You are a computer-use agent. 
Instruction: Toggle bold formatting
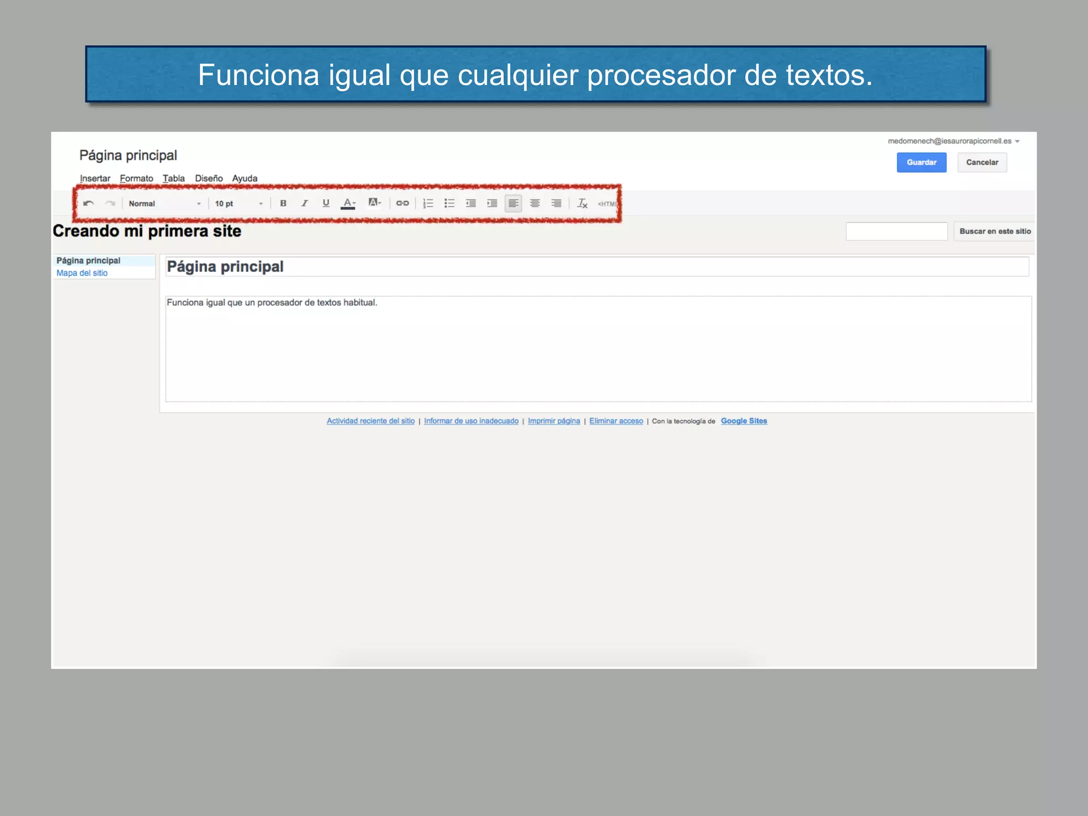[283, 203]
